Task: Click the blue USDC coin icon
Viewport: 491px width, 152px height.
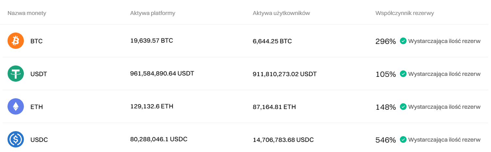Action: pyautogui.click(x=16, y=139)
